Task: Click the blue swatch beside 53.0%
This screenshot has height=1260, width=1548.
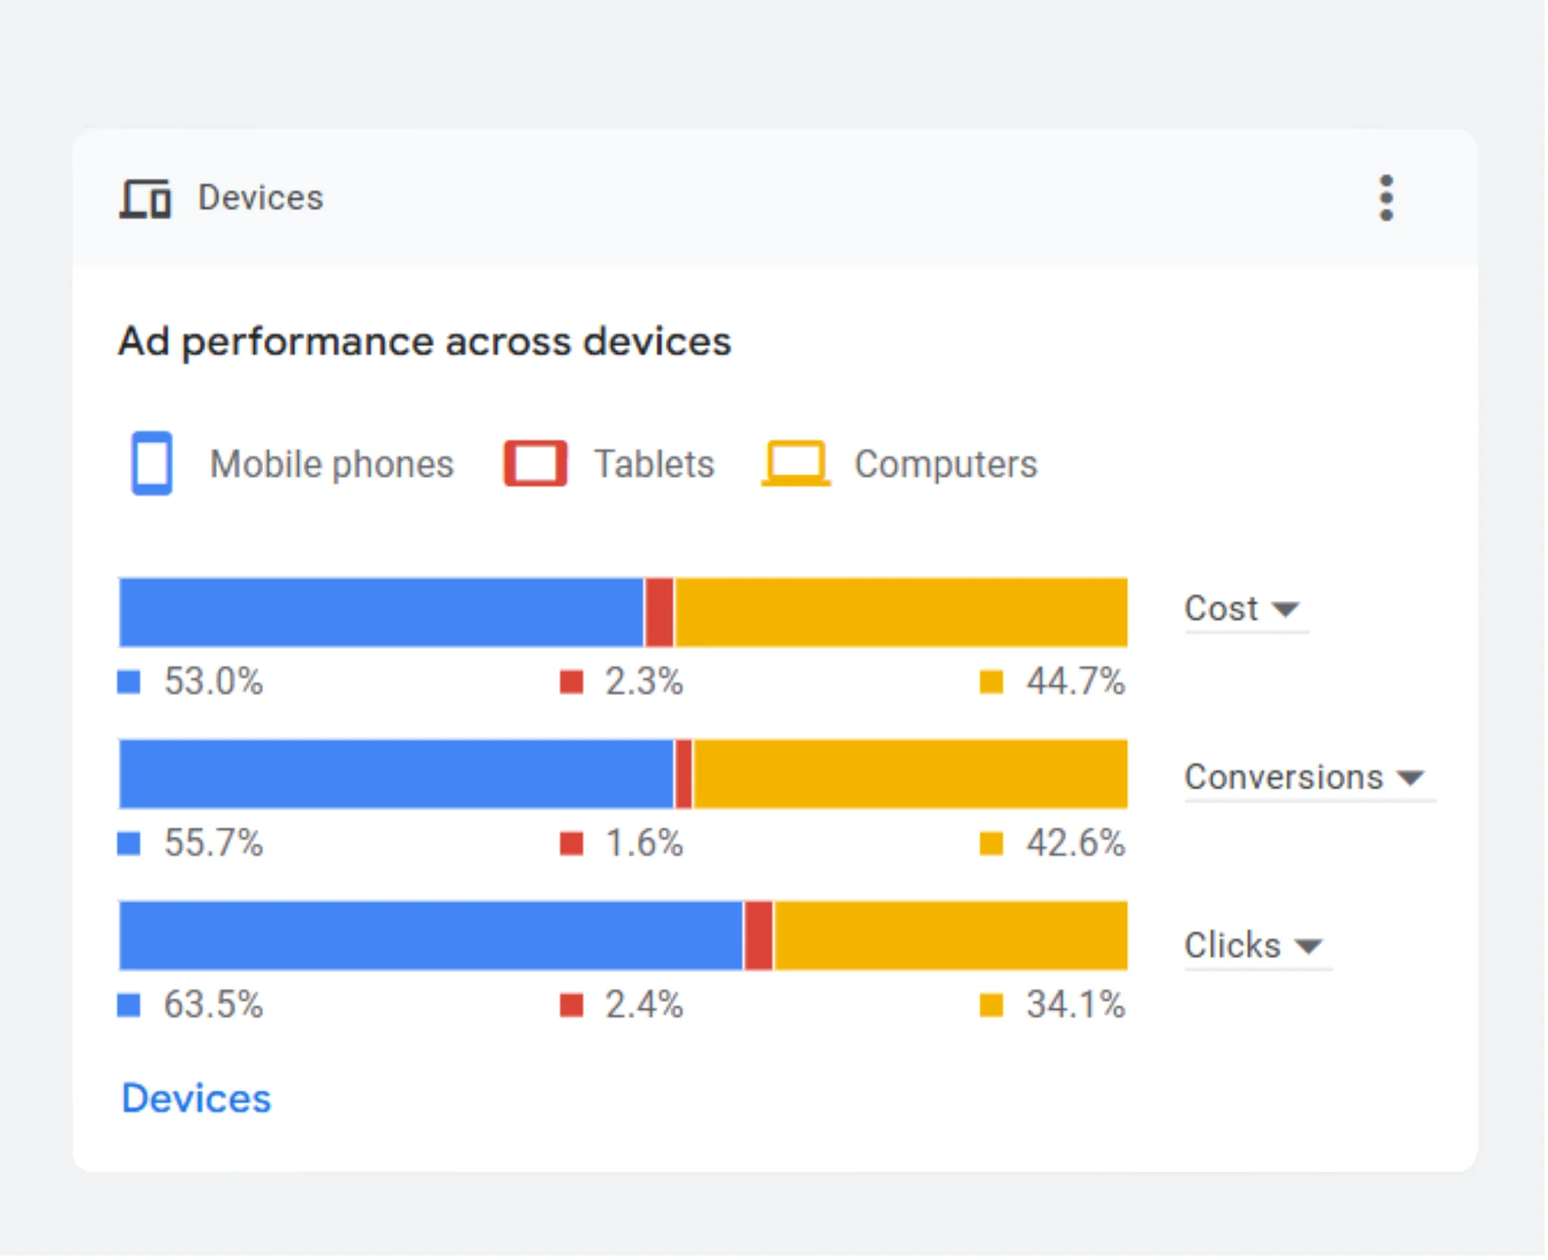Action: (129, 681)
